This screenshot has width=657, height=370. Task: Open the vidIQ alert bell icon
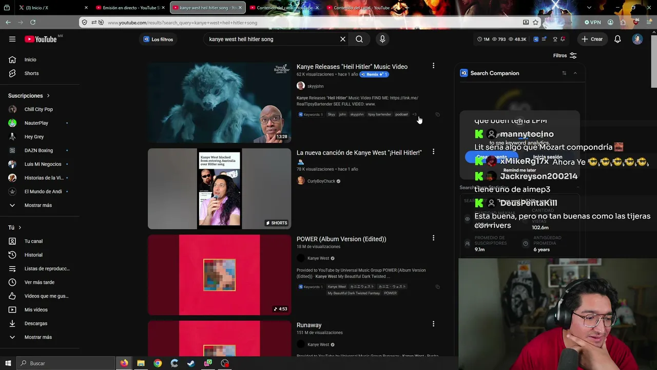tap(563, 39)
